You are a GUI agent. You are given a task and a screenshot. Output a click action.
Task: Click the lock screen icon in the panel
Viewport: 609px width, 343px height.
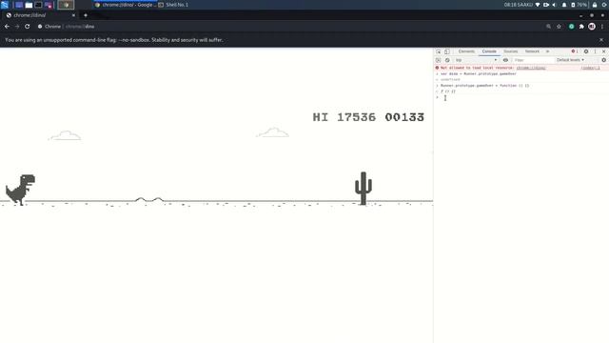tap(595, 5)
